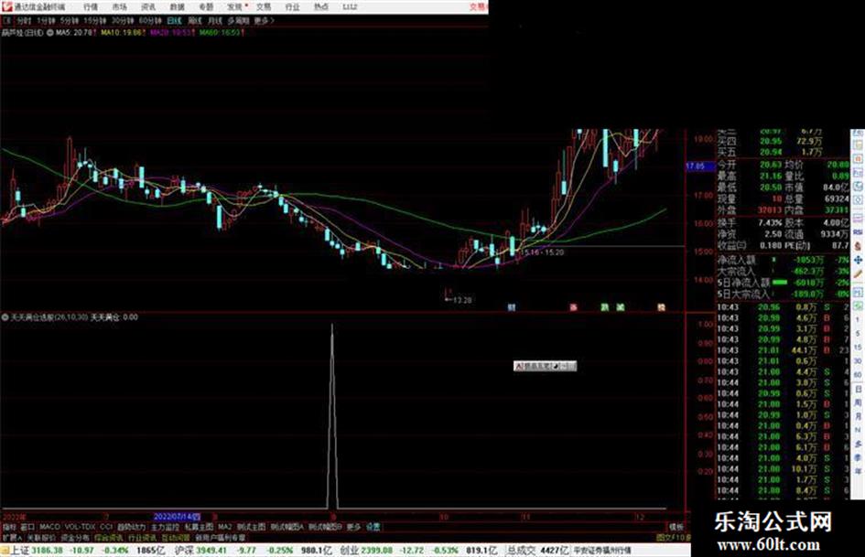This screenshot has height=557, width=865.
Task: Click the 财 marker on the chart
Action: [x=512, y=307]
